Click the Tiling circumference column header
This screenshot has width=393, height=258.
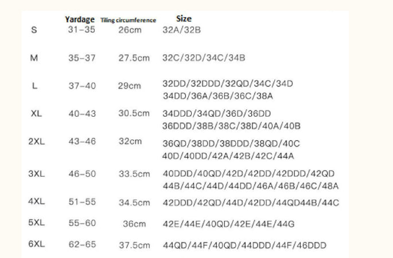click(x=128, y=20)
